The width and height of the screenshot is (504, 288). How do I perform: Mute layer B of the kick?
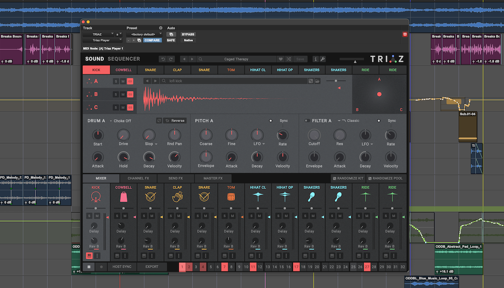coord(123,94)
